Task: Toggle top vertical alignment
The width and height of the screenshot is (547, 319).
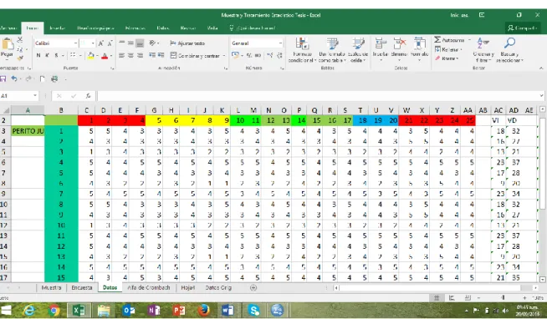Action: tap(122, 43)
